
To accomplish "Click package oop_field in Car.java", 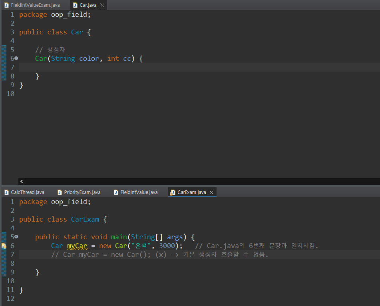I will 55,14.
